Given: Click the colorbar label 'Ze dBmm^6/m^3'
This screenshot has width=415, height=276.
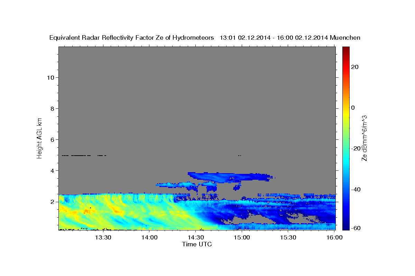Looking at the screenshot, I should click(364, 138).
